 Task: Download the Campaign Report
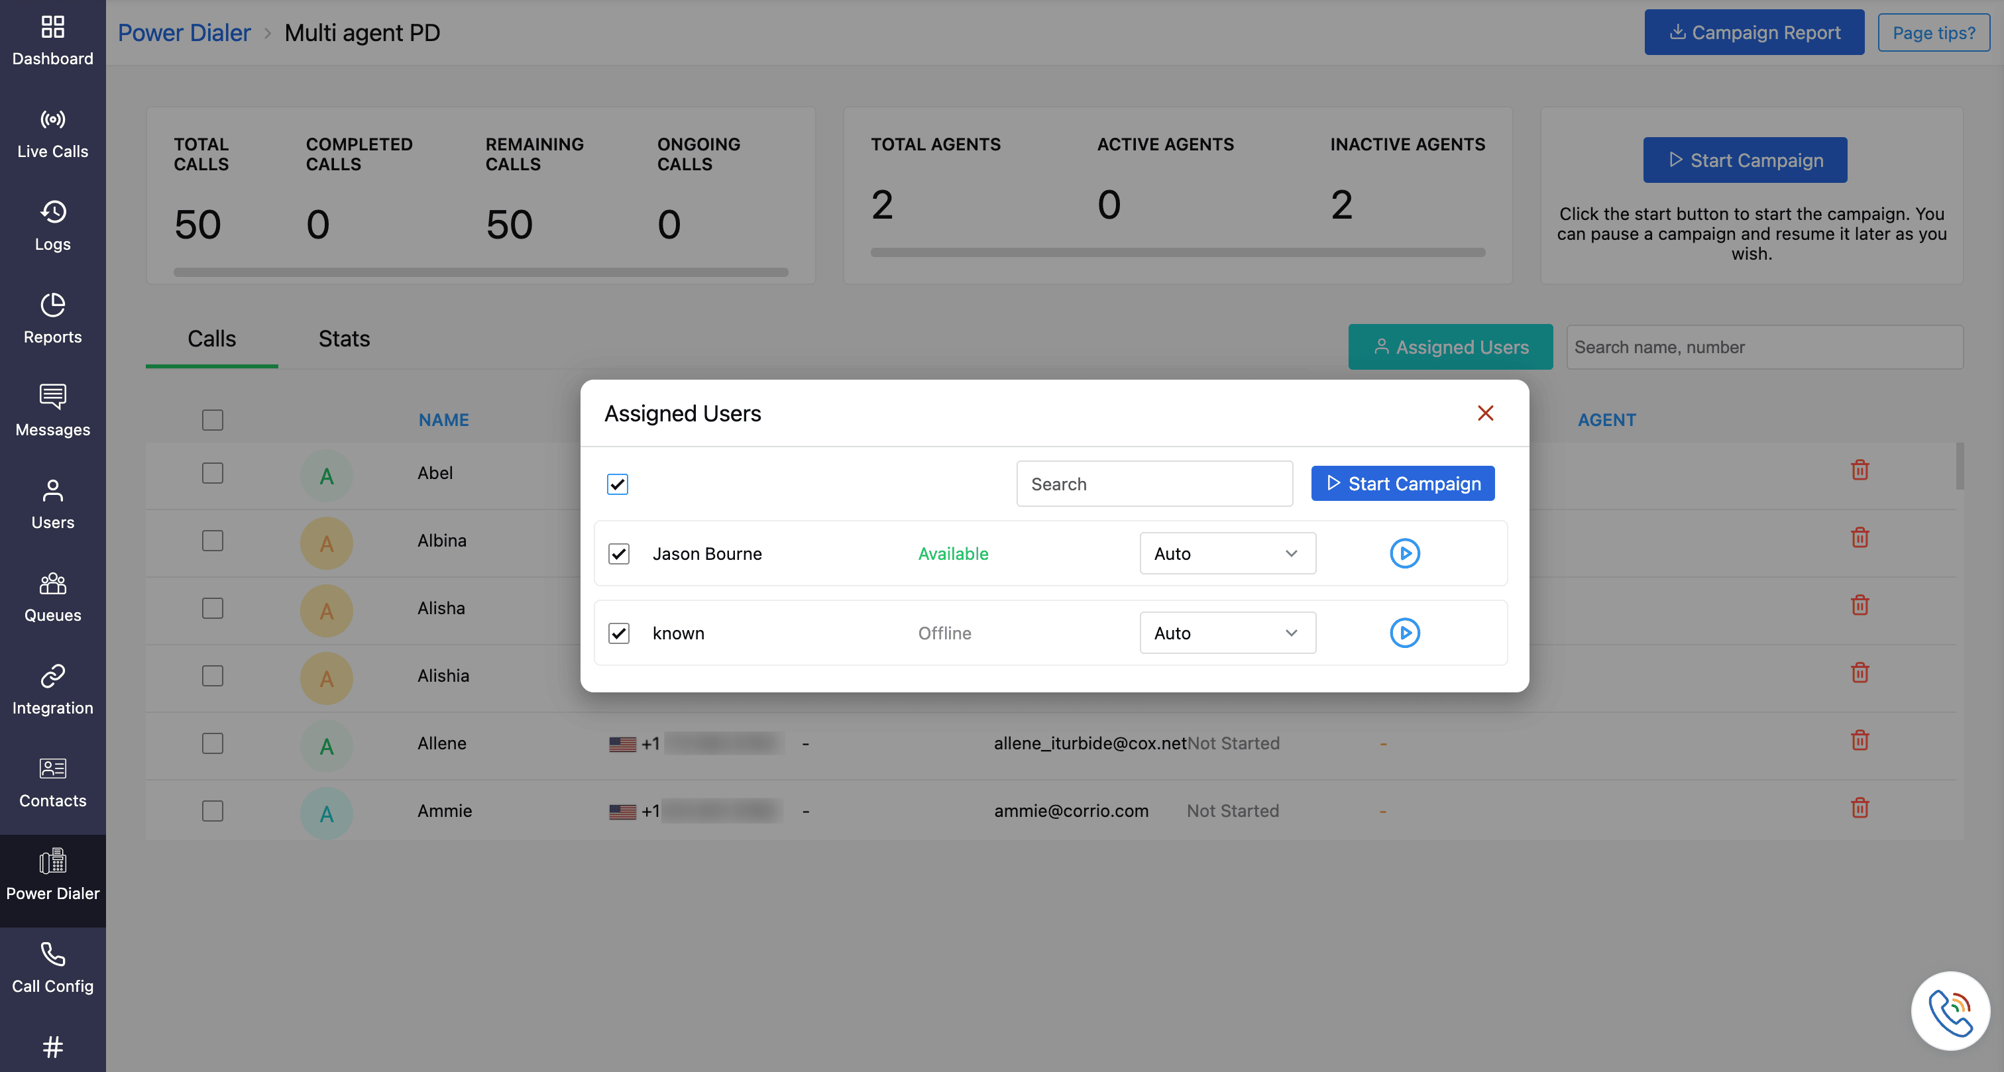click(x=1753, y=32)
